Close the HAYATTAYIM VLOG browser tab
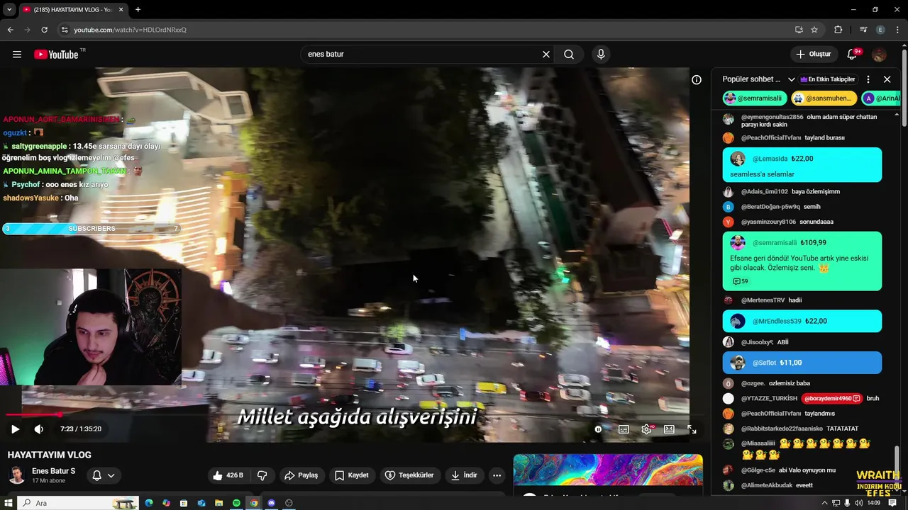908x510 pixels. tap(121, 9)
